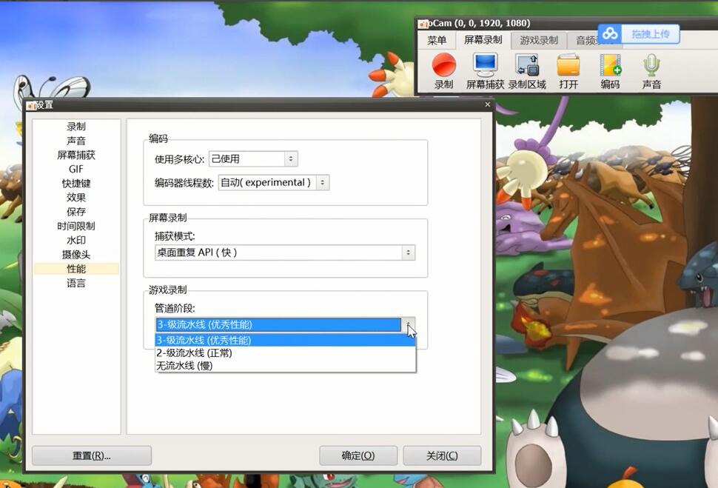
Task: Select 声音 in the settings sidebar
Action: click(76, 141)
